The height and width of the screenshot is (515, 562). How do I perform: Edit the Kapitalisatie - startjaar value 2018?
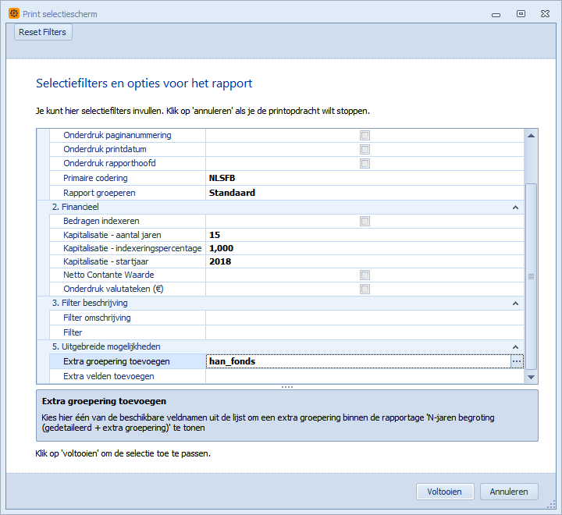click(365, 261)
